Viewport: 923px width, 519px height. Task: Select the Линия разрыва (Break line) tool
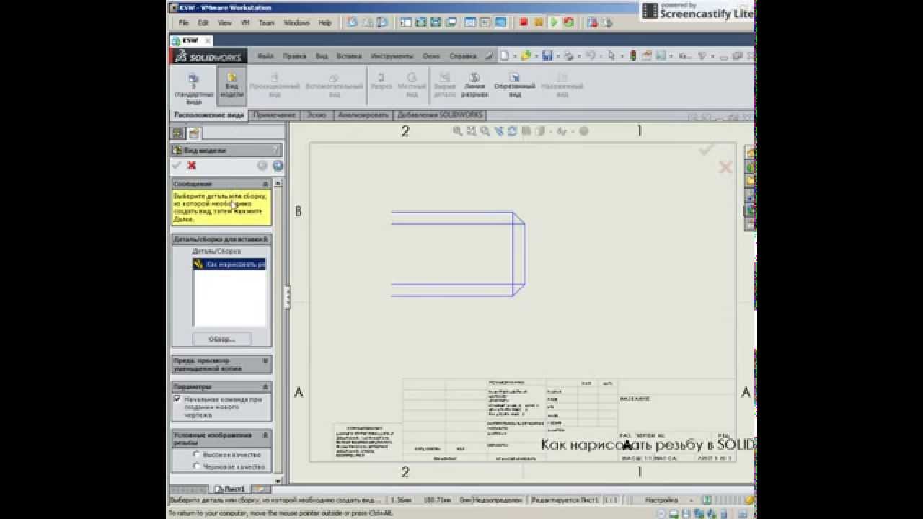click(474, 85)
